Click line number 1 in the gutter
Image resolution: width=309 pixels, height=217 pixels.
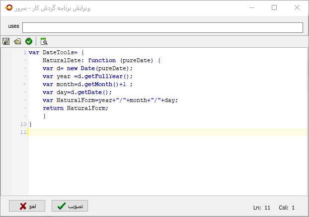pyautogui.click(x=24, y=52)
